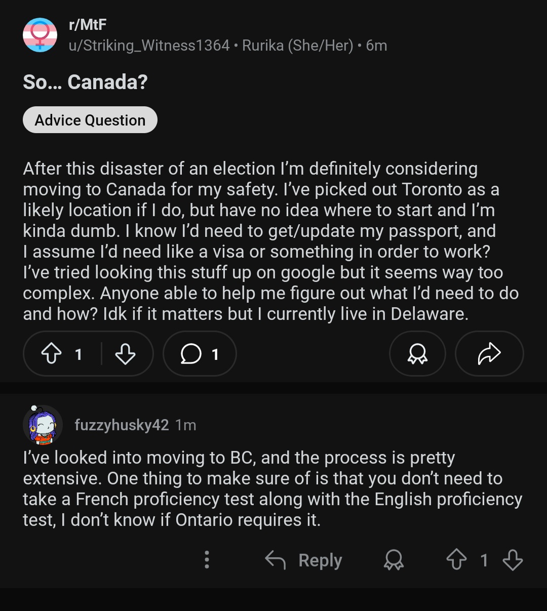Screen dimensions: 547x611
Task: Tap fuzzyhusky42's avatar image
Action: point(43,425)
